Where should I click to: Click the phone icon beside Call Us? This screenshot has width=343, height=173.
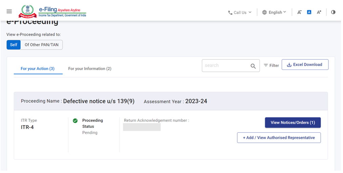point(230,13)
